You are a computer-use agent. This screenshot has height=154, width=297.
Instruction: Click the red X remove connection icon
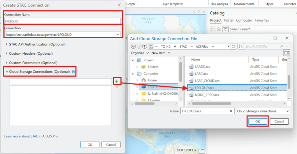(x=117, y=87)
